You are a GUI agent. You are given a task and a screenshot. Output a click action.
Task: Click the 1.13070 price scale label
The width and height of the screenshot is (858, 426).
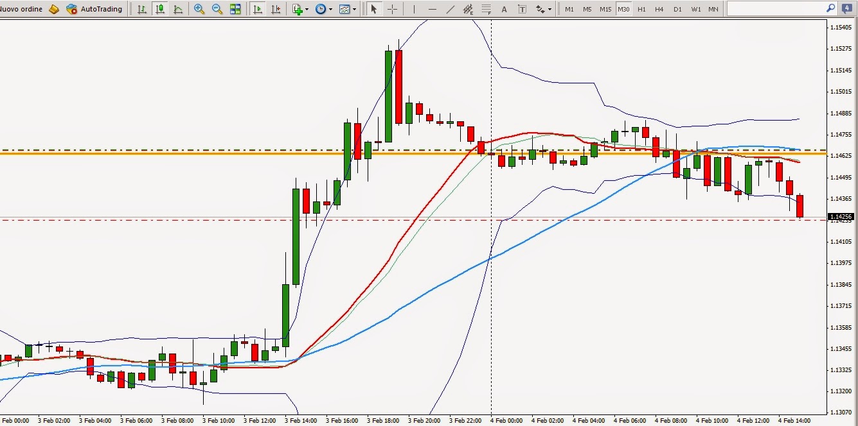click(841, 413)
